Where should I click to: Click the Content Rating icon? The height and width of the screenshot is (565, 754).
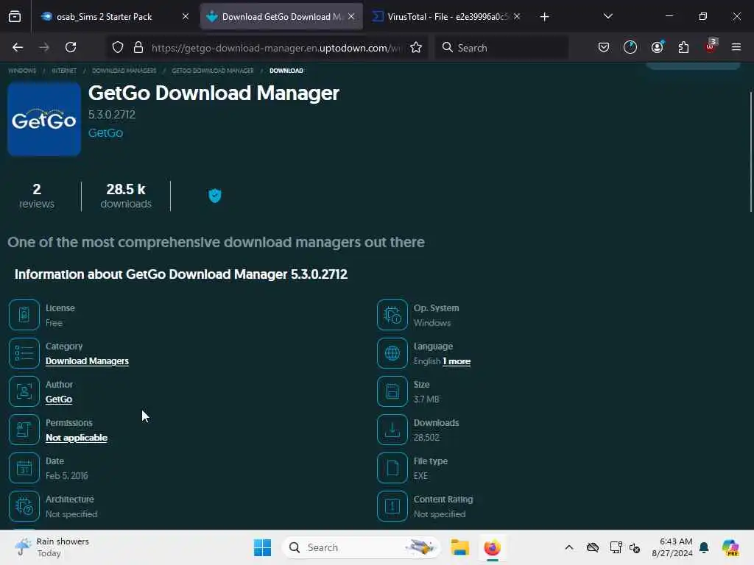(392, 506)
